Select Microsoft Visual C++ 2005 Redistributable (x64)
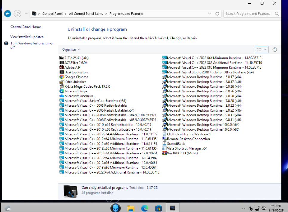This screenshot has height=212, width=288. pos(97,110)
